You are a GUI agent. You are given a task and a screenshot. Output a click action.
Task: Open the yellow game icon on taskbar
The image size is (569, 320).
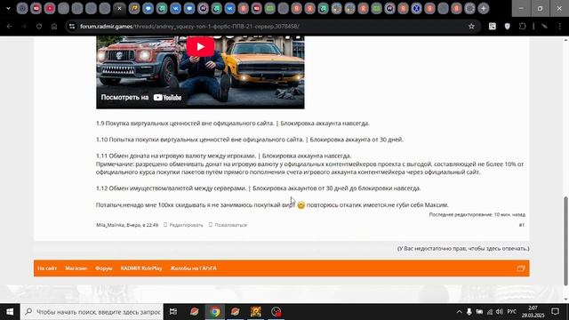[x=256, y=312]
